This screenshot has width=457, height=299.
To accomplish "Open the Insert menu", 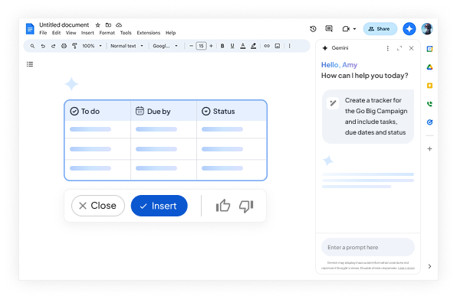I will (x=87, y=33).
